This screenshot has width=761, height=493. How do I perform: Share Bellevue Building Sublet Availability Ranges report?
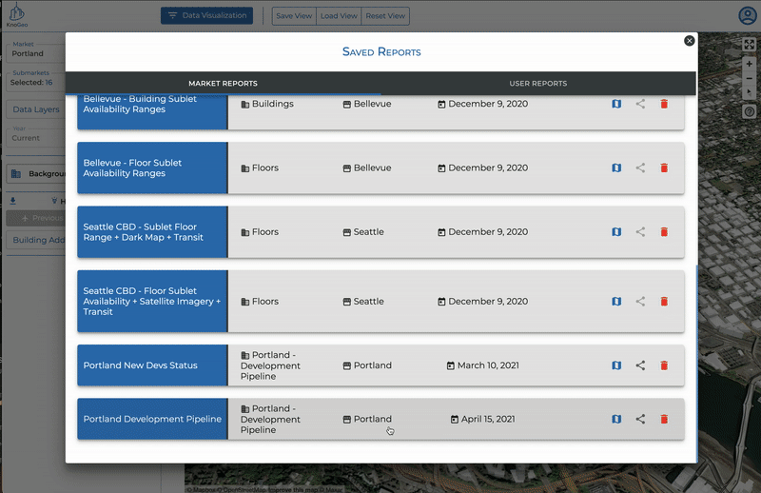tap(640, 104)
